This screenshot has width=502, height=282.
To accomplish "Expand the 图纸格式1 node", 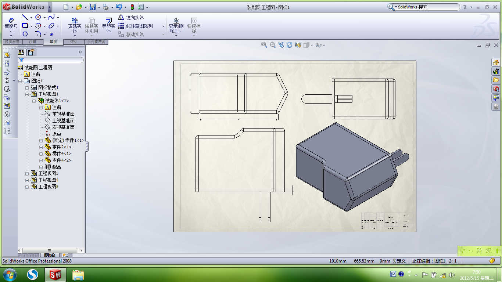I will [27, 87].
